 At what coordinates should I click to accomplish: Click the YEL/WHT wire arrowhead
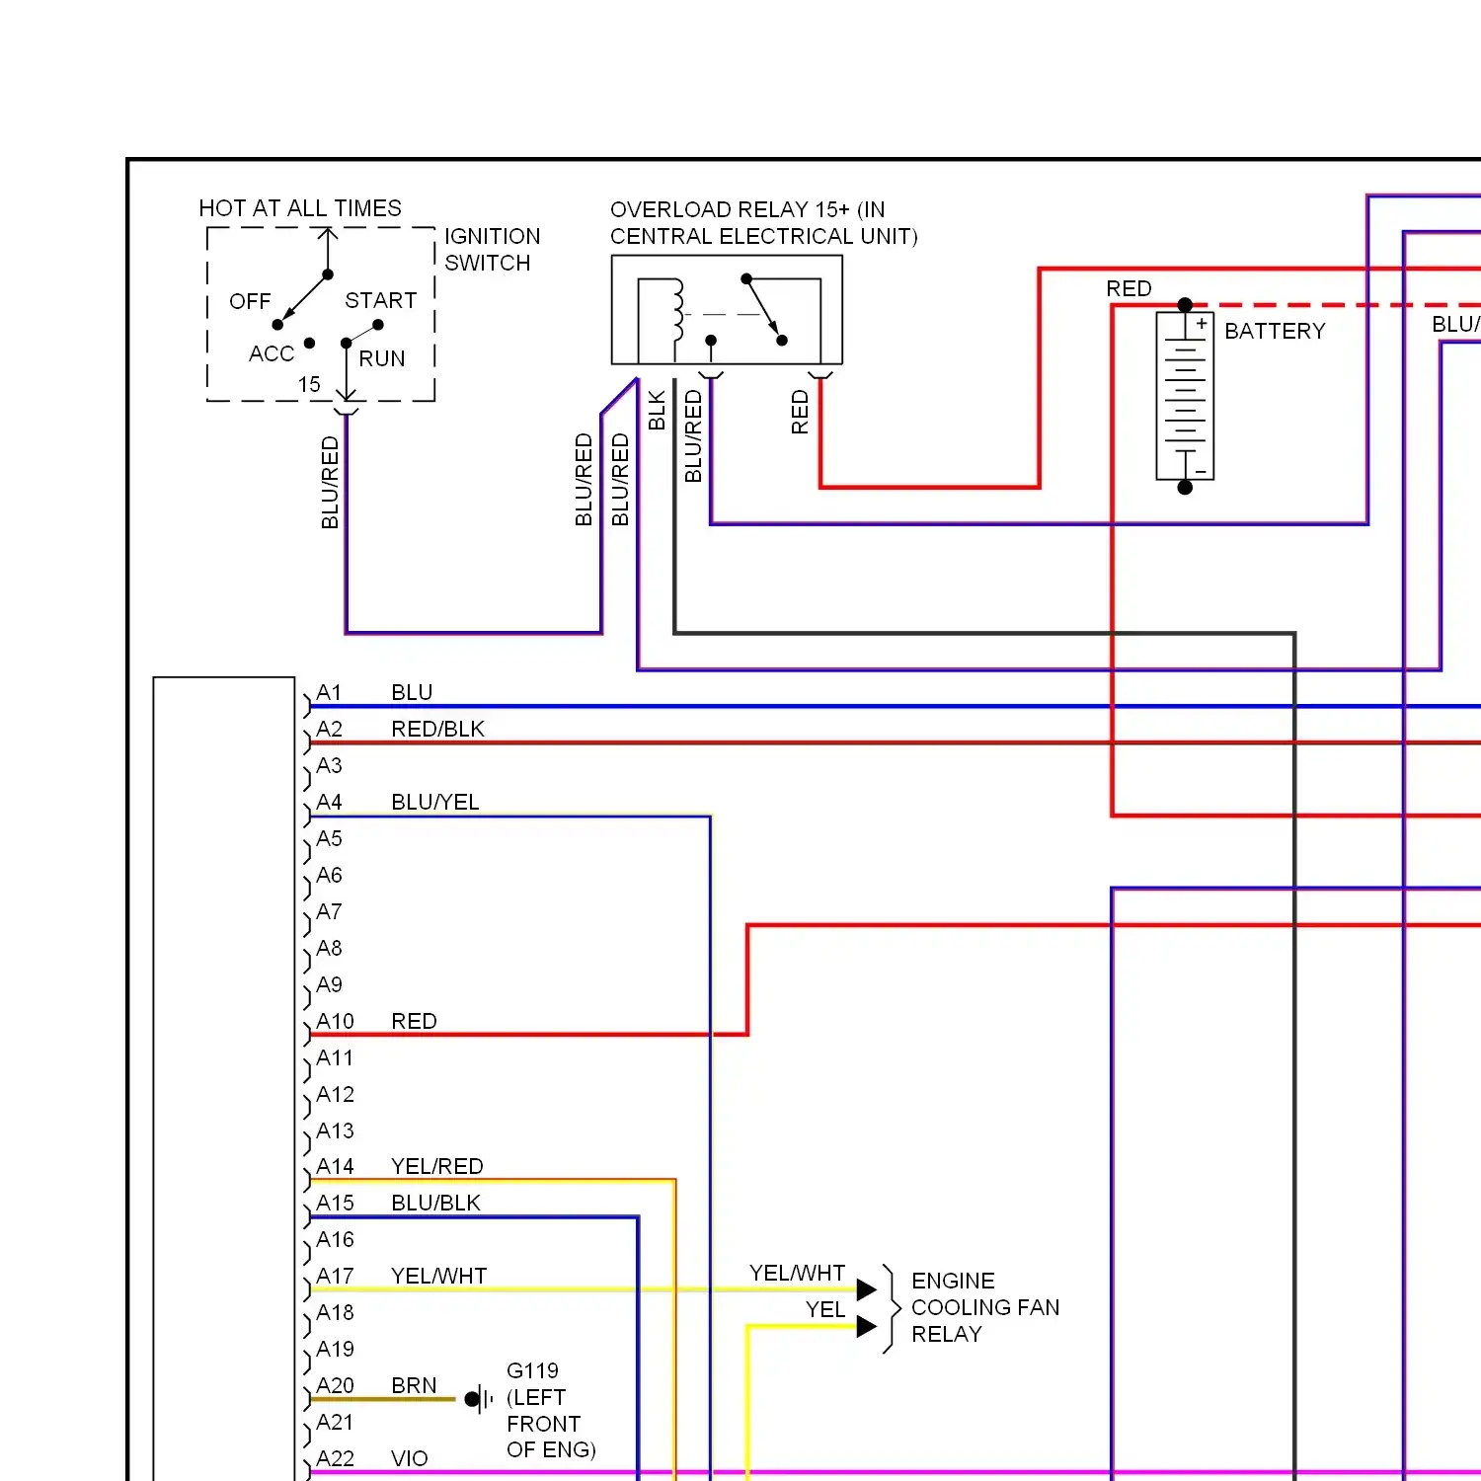point(866,1289)
